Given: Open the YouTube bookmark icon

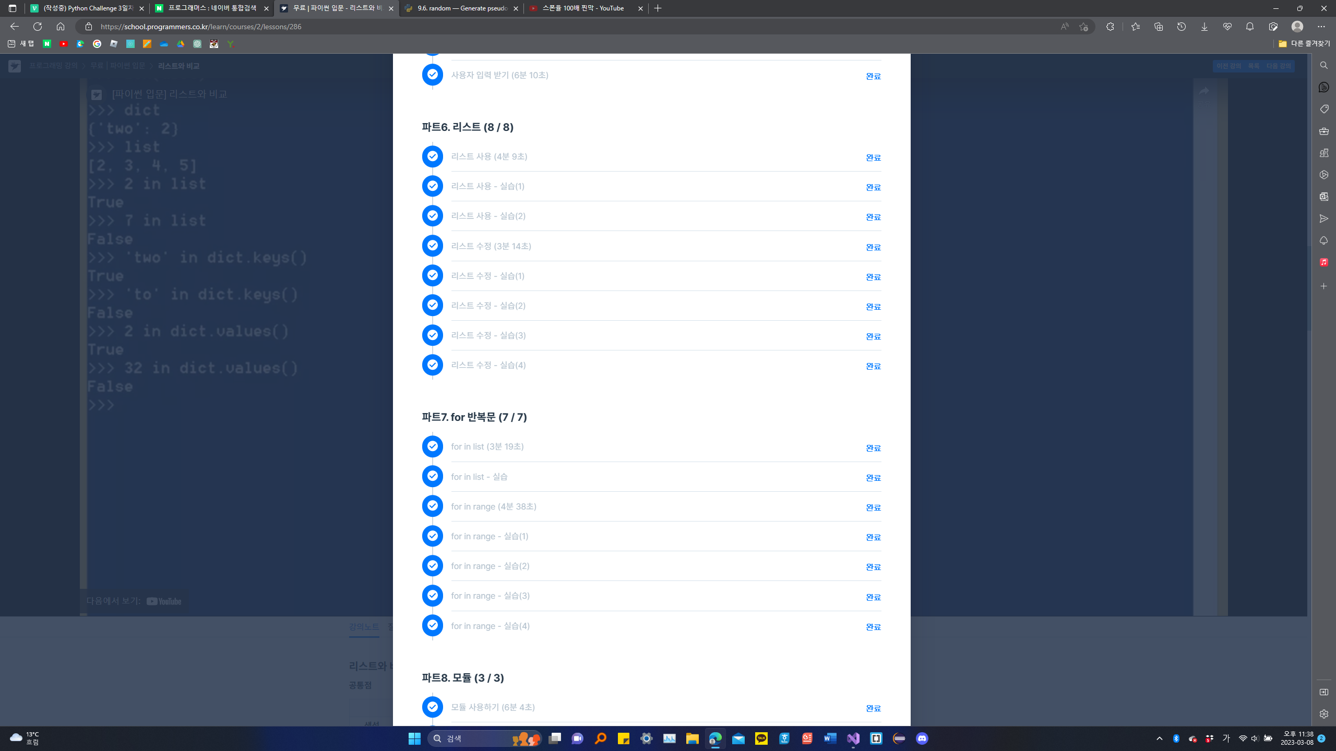Looking at the screenshot, I should click(64, 44).
